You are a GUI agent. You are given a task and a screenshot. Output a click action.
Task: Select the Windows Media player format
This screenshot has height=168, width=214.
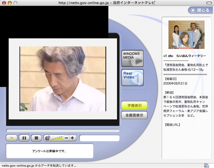click(x=132, y=59)
